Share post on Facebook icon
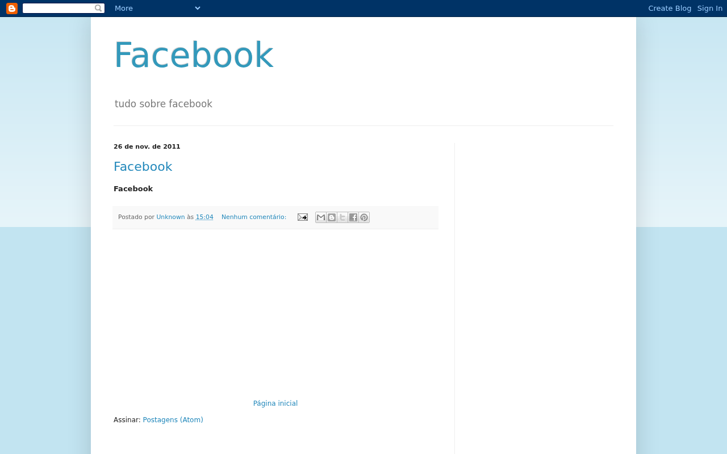The width and height of the screenshot is (727, 454). click(353, 217)
